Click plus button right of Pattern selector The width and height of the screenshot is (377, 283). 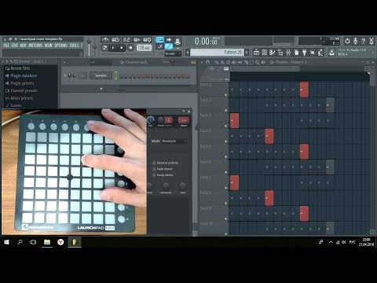pyautogui.click(x=247, y=53)
